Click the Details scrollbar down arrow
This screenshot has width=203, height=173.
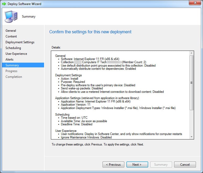pos(191,137)
